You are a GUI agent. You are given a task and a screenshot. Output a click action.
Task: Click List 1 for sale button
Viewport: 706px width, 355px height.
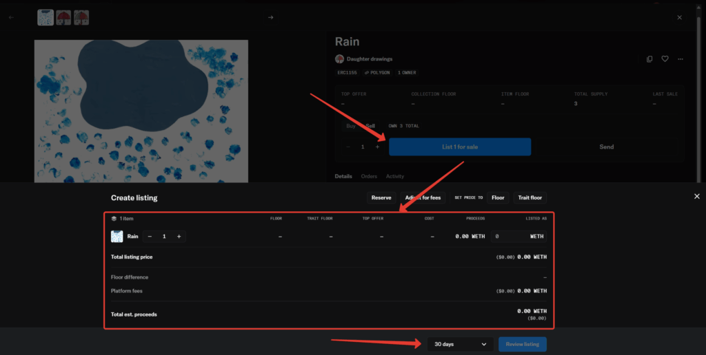tap(460, 147)
